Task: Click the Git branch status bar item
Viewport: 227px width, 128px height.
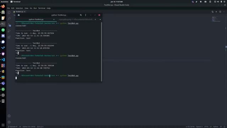Action: coord(13,127)
